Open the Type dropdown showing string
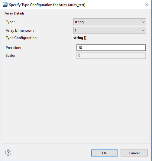Screen dimensions: 152x161 click(110, 22)
